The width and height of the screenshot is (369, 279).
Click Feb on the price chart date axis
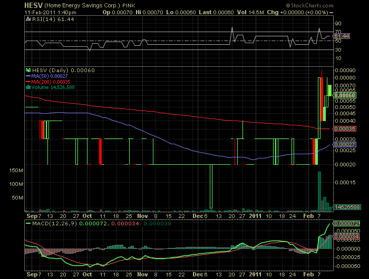308,216
